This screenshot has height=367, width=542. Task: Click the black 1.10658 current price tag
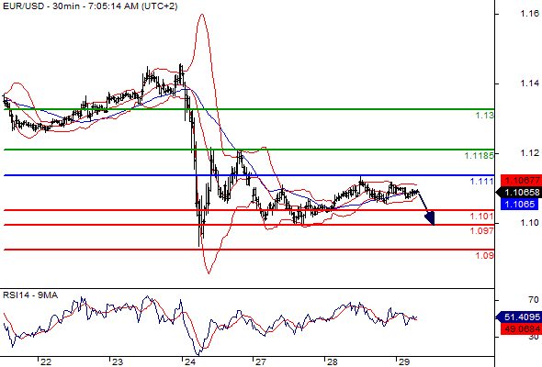[x=518, y=193]
